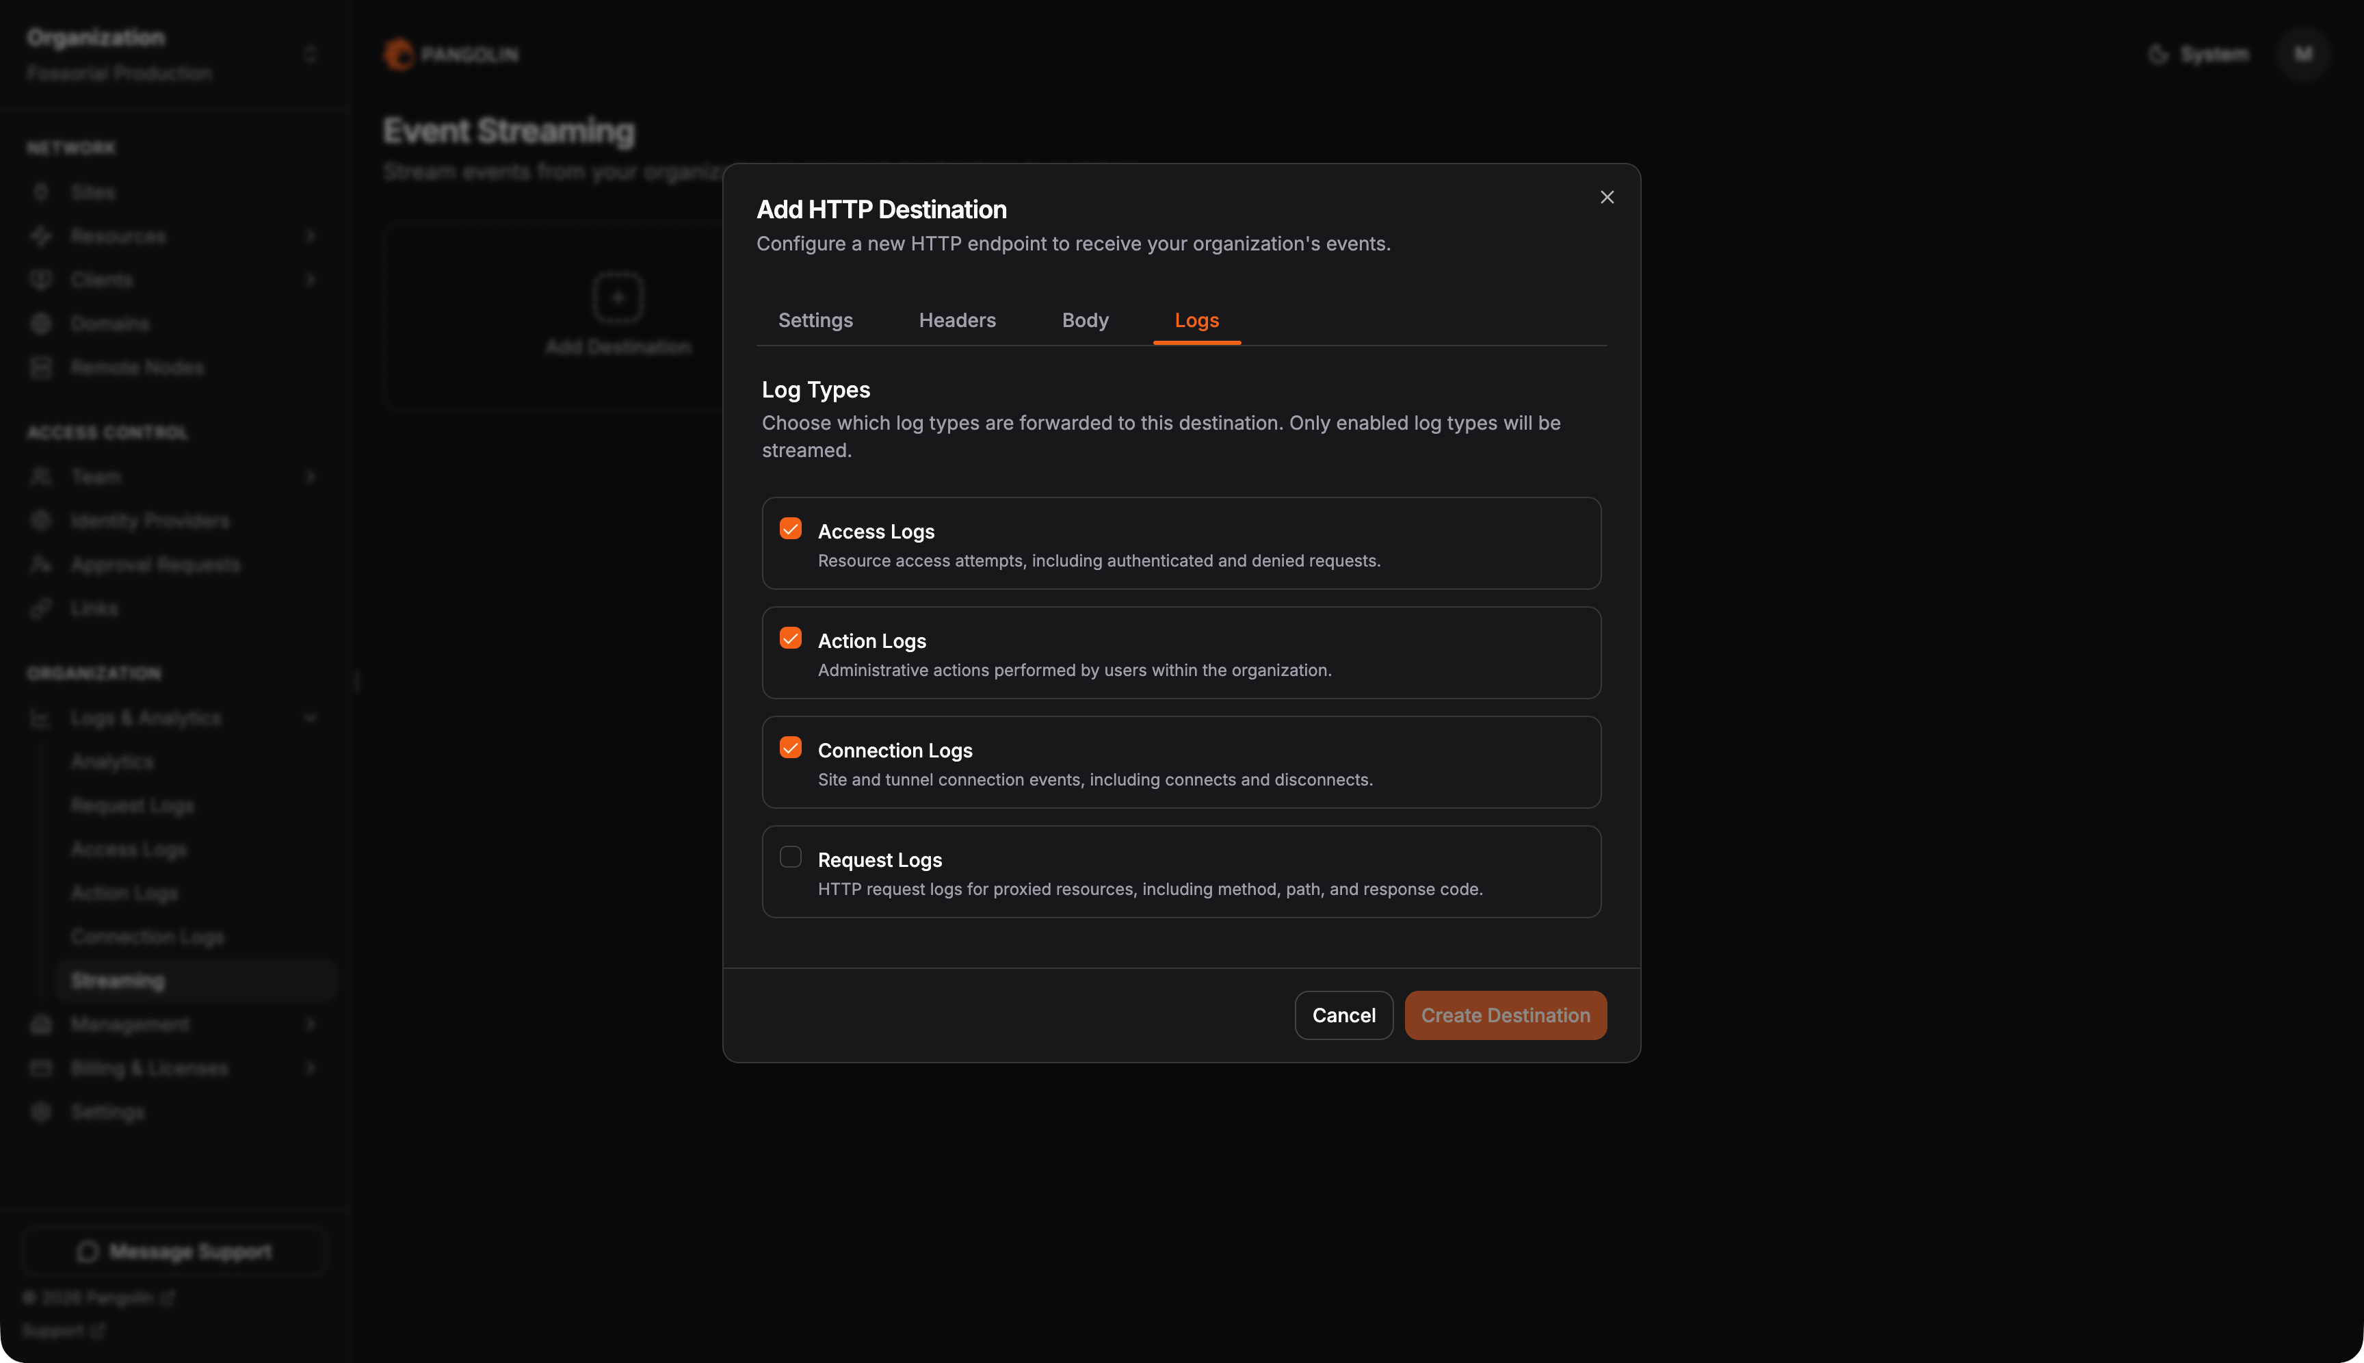Collapse the Logs & Analytics section
Image resolution: width=2364 pixels, height=1363 pixels.
[x=311, y=718]
